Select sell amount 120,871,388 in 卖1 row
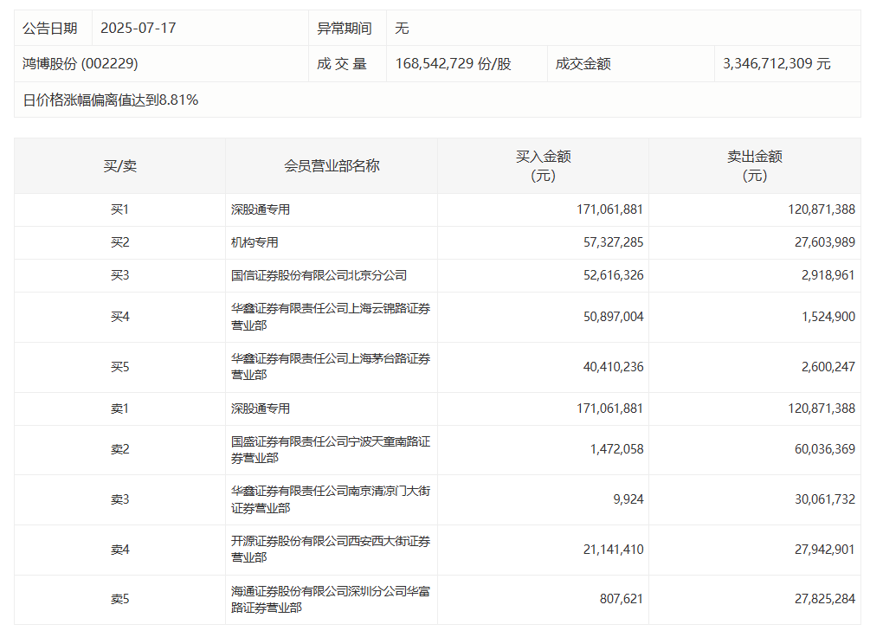The height and width of the screenshot is (637, 870). pyautogui.click(x=822, y=409)
